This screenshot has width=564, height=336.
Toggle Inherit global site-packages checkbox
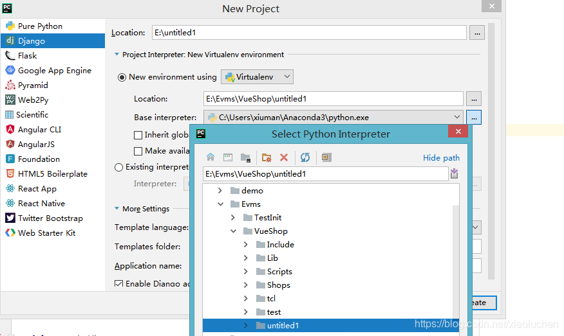click(138, 135)
